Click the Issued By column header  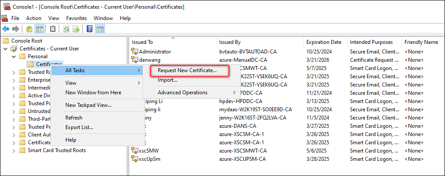pyautogui.click(x=230, y=42)
